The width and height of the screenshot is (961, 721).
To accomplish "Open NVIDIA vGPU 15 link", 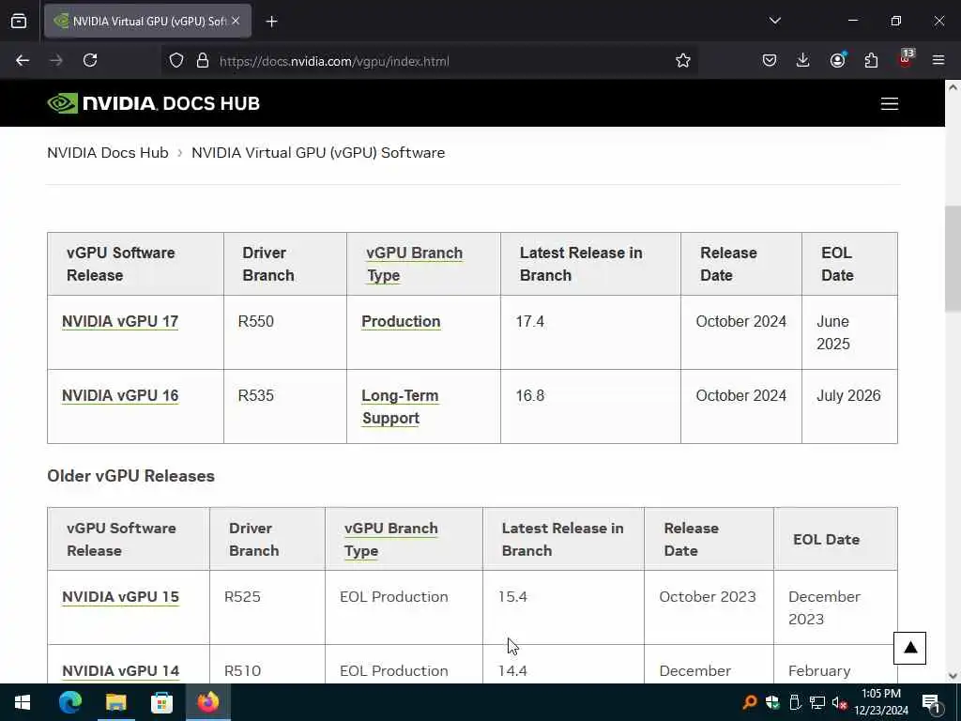I will [x=121, y=596].
